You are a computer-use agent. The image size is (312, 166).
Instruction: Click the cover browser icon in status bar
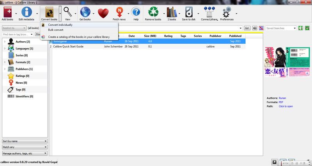coord(275,162)
